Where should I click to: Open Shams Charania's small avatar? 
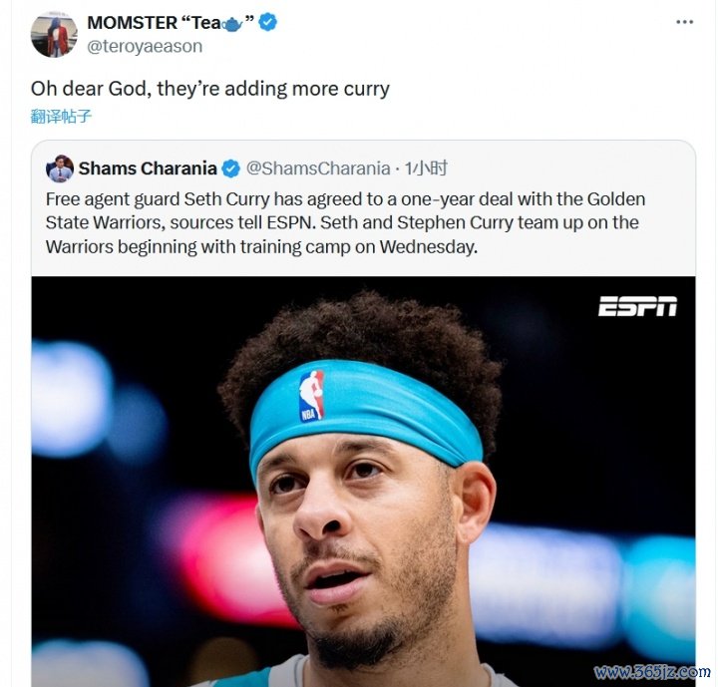[x=60, y=168]
